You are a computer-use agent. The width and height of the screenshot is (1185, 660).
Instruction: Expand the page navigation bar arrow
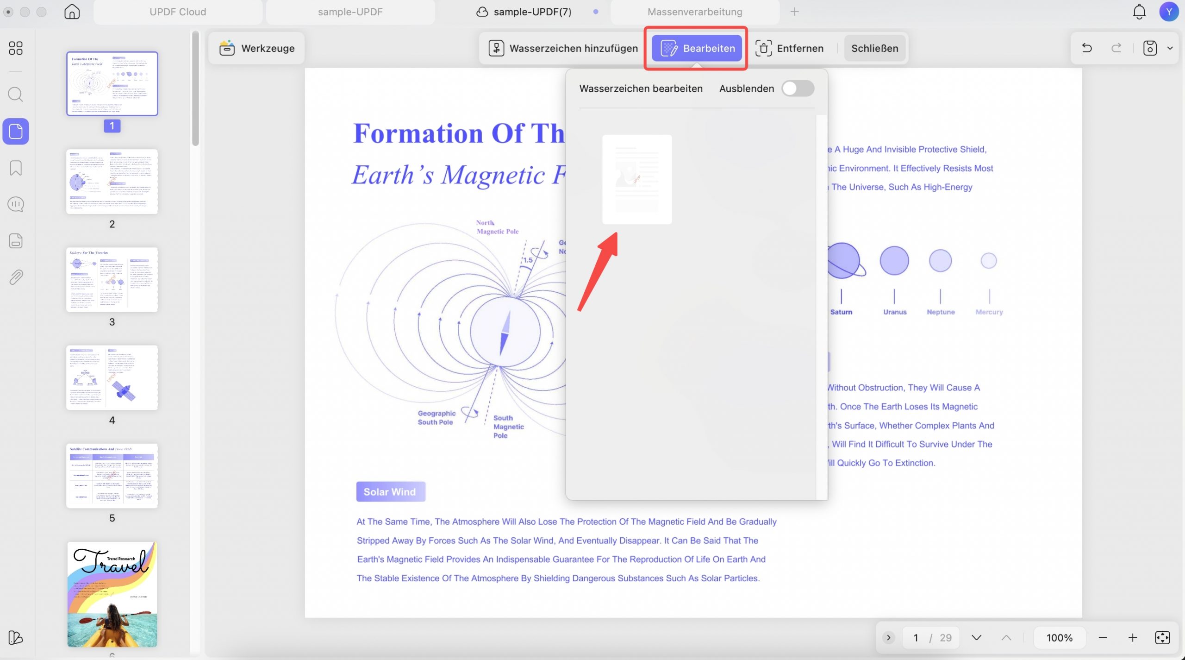(x=888, y=638)
